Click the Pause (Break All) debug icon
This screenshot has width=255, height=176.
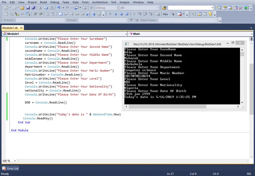point(116,14)
